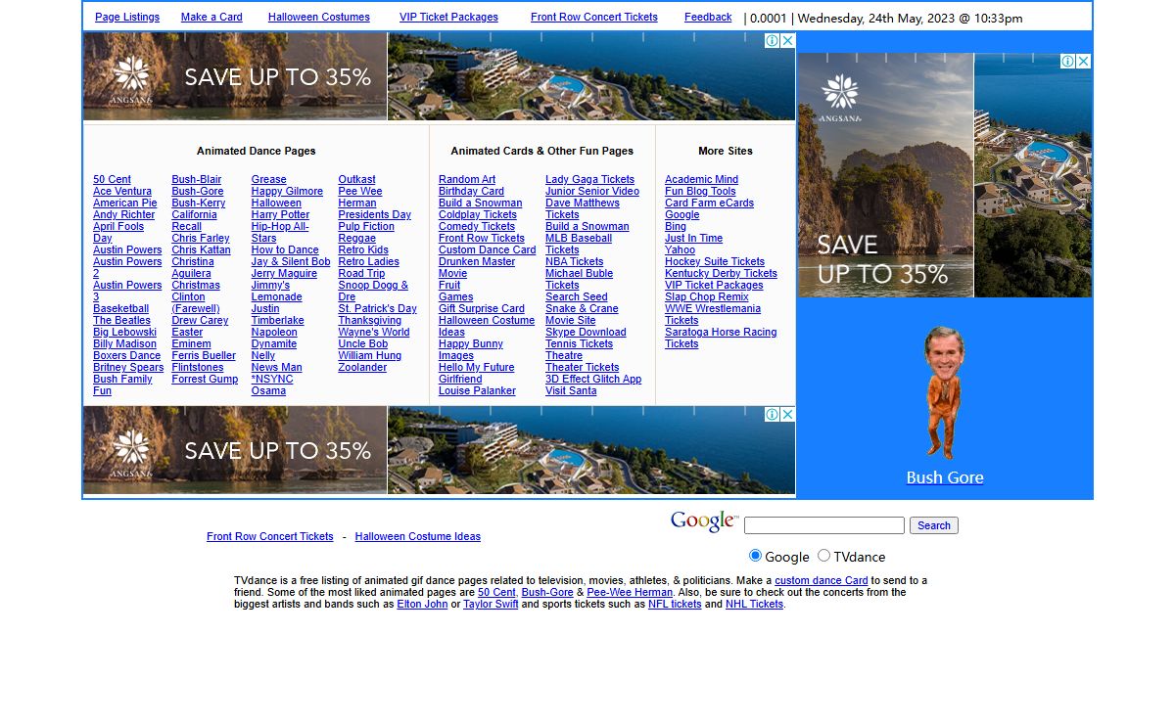Image resolution: width=1175 pixels, height=724 pixels.
Task: Open the Halloween Costume Ideas link below the banner
Action: pyautogui.click(x=418, y=536)
